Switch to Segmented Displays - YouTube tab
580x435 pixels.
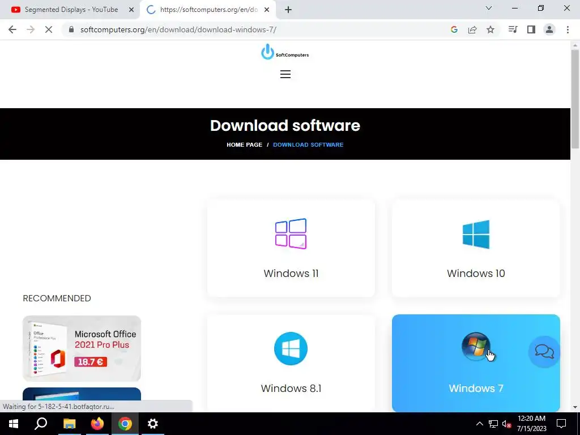coord(70,10)
